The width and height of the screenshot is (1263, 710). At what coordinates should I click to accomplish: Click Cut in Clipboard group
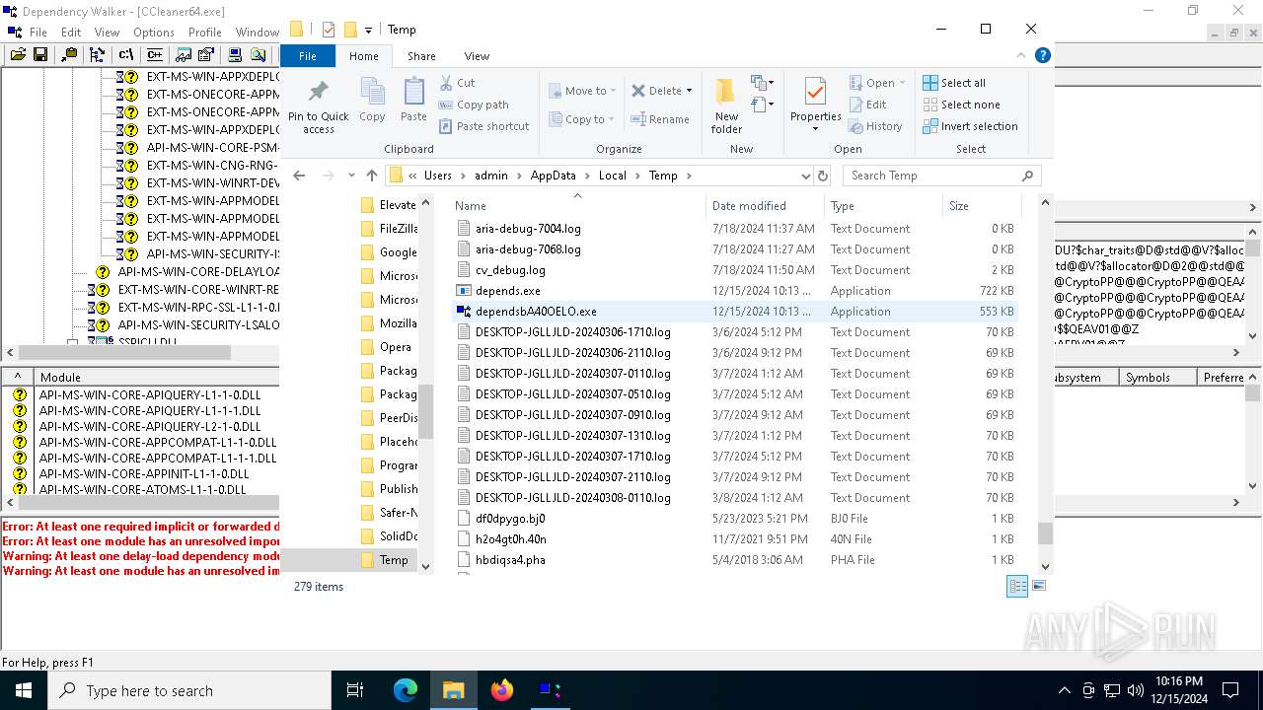click(x=457, y=83)
